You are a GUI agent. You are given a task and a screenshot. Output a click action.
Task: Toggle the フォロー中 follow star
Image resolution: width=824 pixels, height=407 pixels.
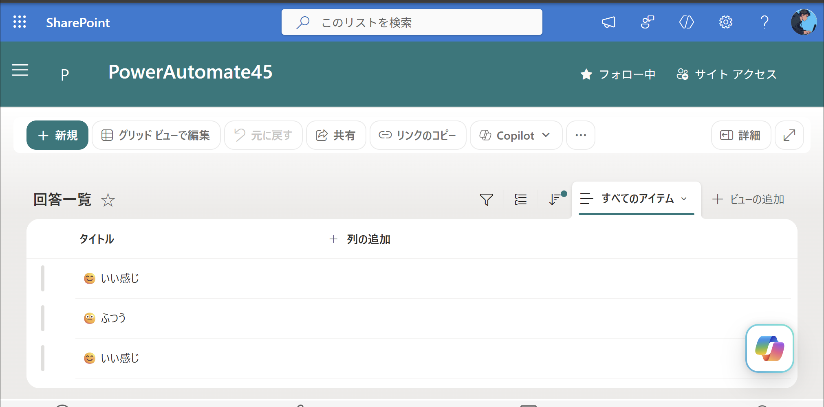click(618, 74)
